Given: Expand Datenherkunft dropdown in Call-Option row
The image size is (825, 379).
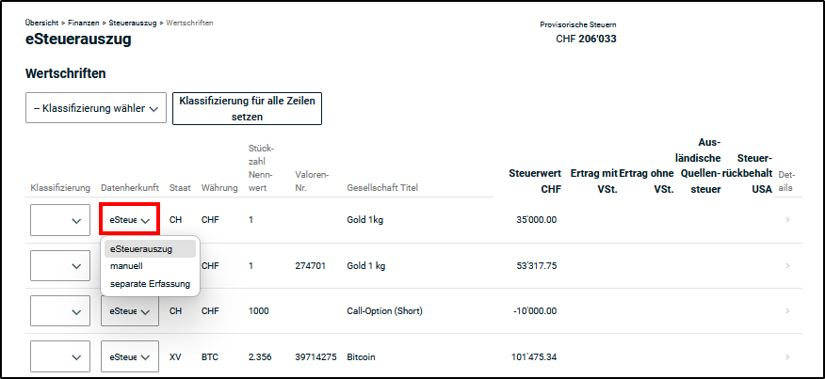Looking at the screenshot, I should coord(129,311).
